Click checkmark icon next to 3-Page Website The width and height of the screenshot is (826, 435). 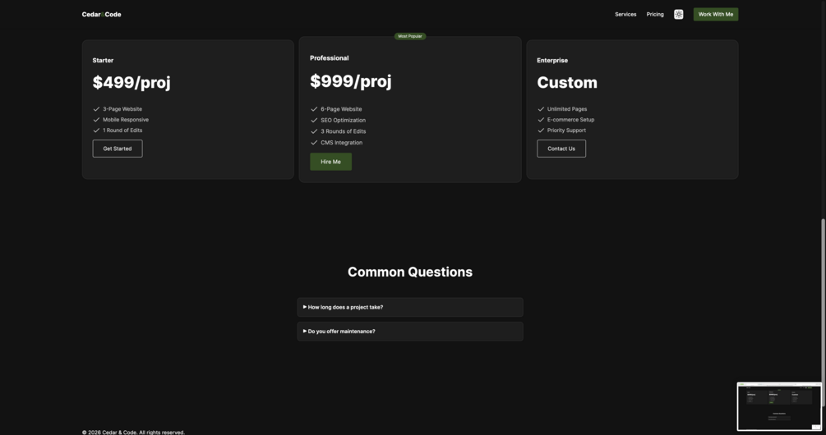pyautogui.click(x=96, y=109)
